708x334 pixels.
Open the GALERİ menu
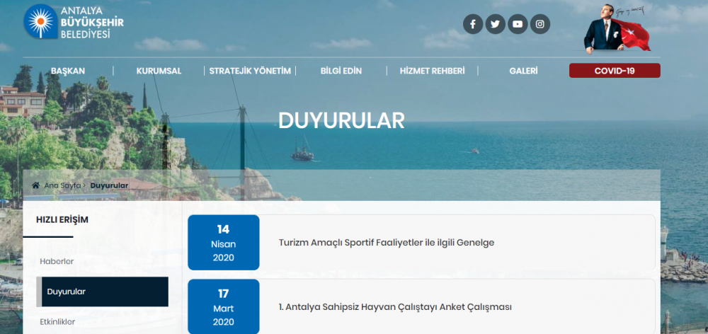[523, 71]
